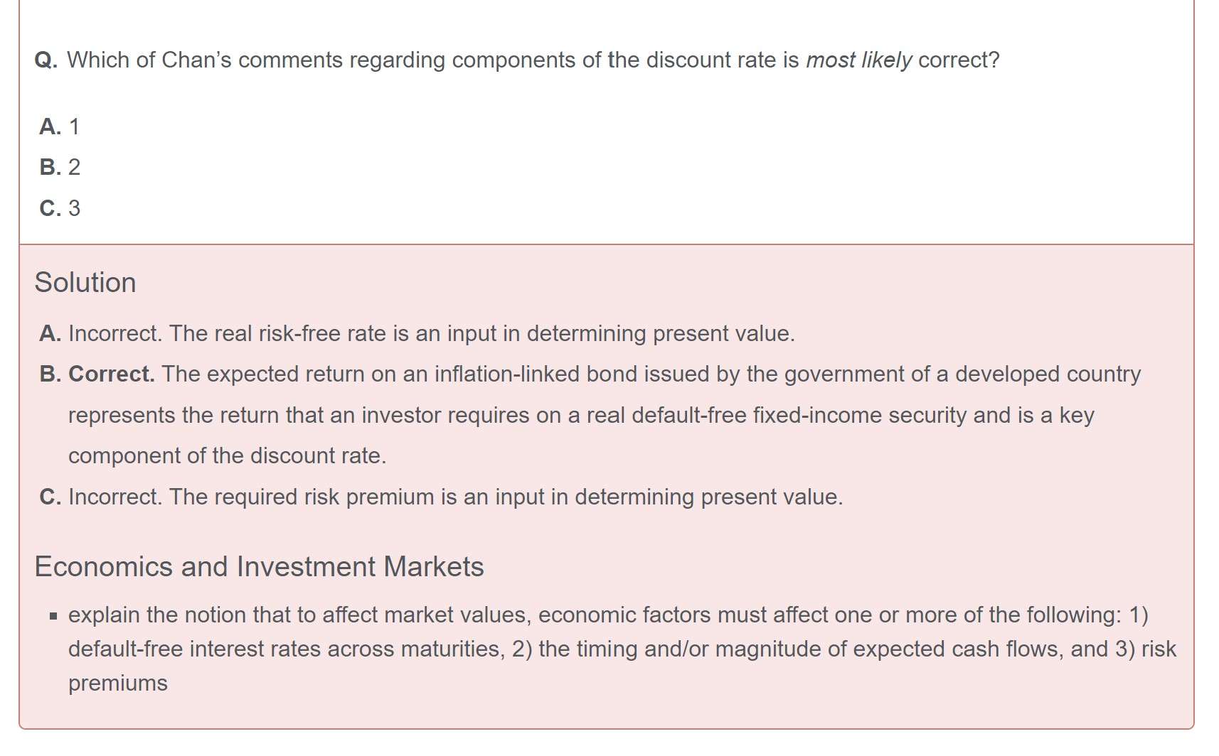Select answer option B. 2
This screenshot has height=756, width=1219.
[60, 167]
